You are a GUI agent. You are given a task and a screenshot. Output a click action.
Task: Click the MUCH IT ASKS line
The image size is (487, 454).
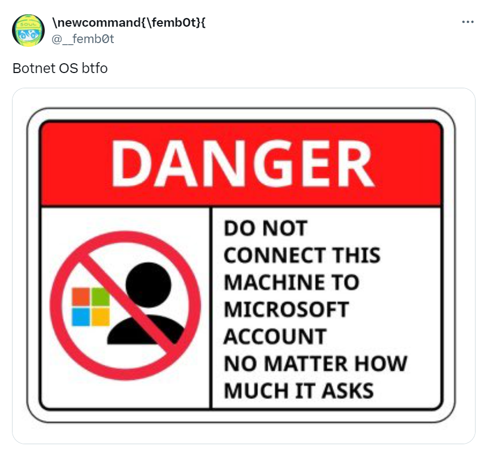tap(299, 391)
